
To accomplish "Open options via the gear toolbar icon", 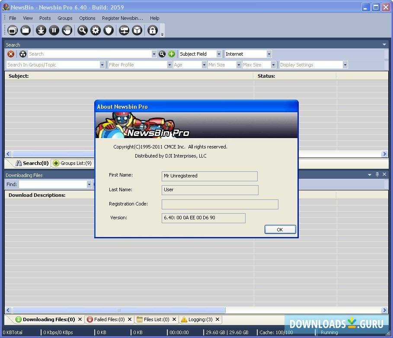I will (96, 30).
